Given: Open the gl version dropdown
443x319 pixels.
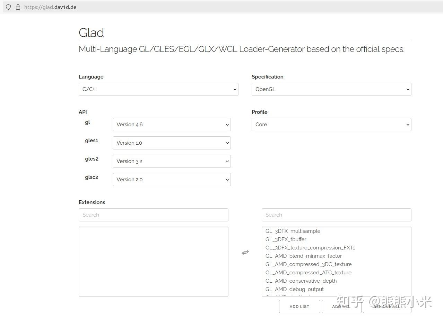Looking at the screenshot, I should point(172,125).
